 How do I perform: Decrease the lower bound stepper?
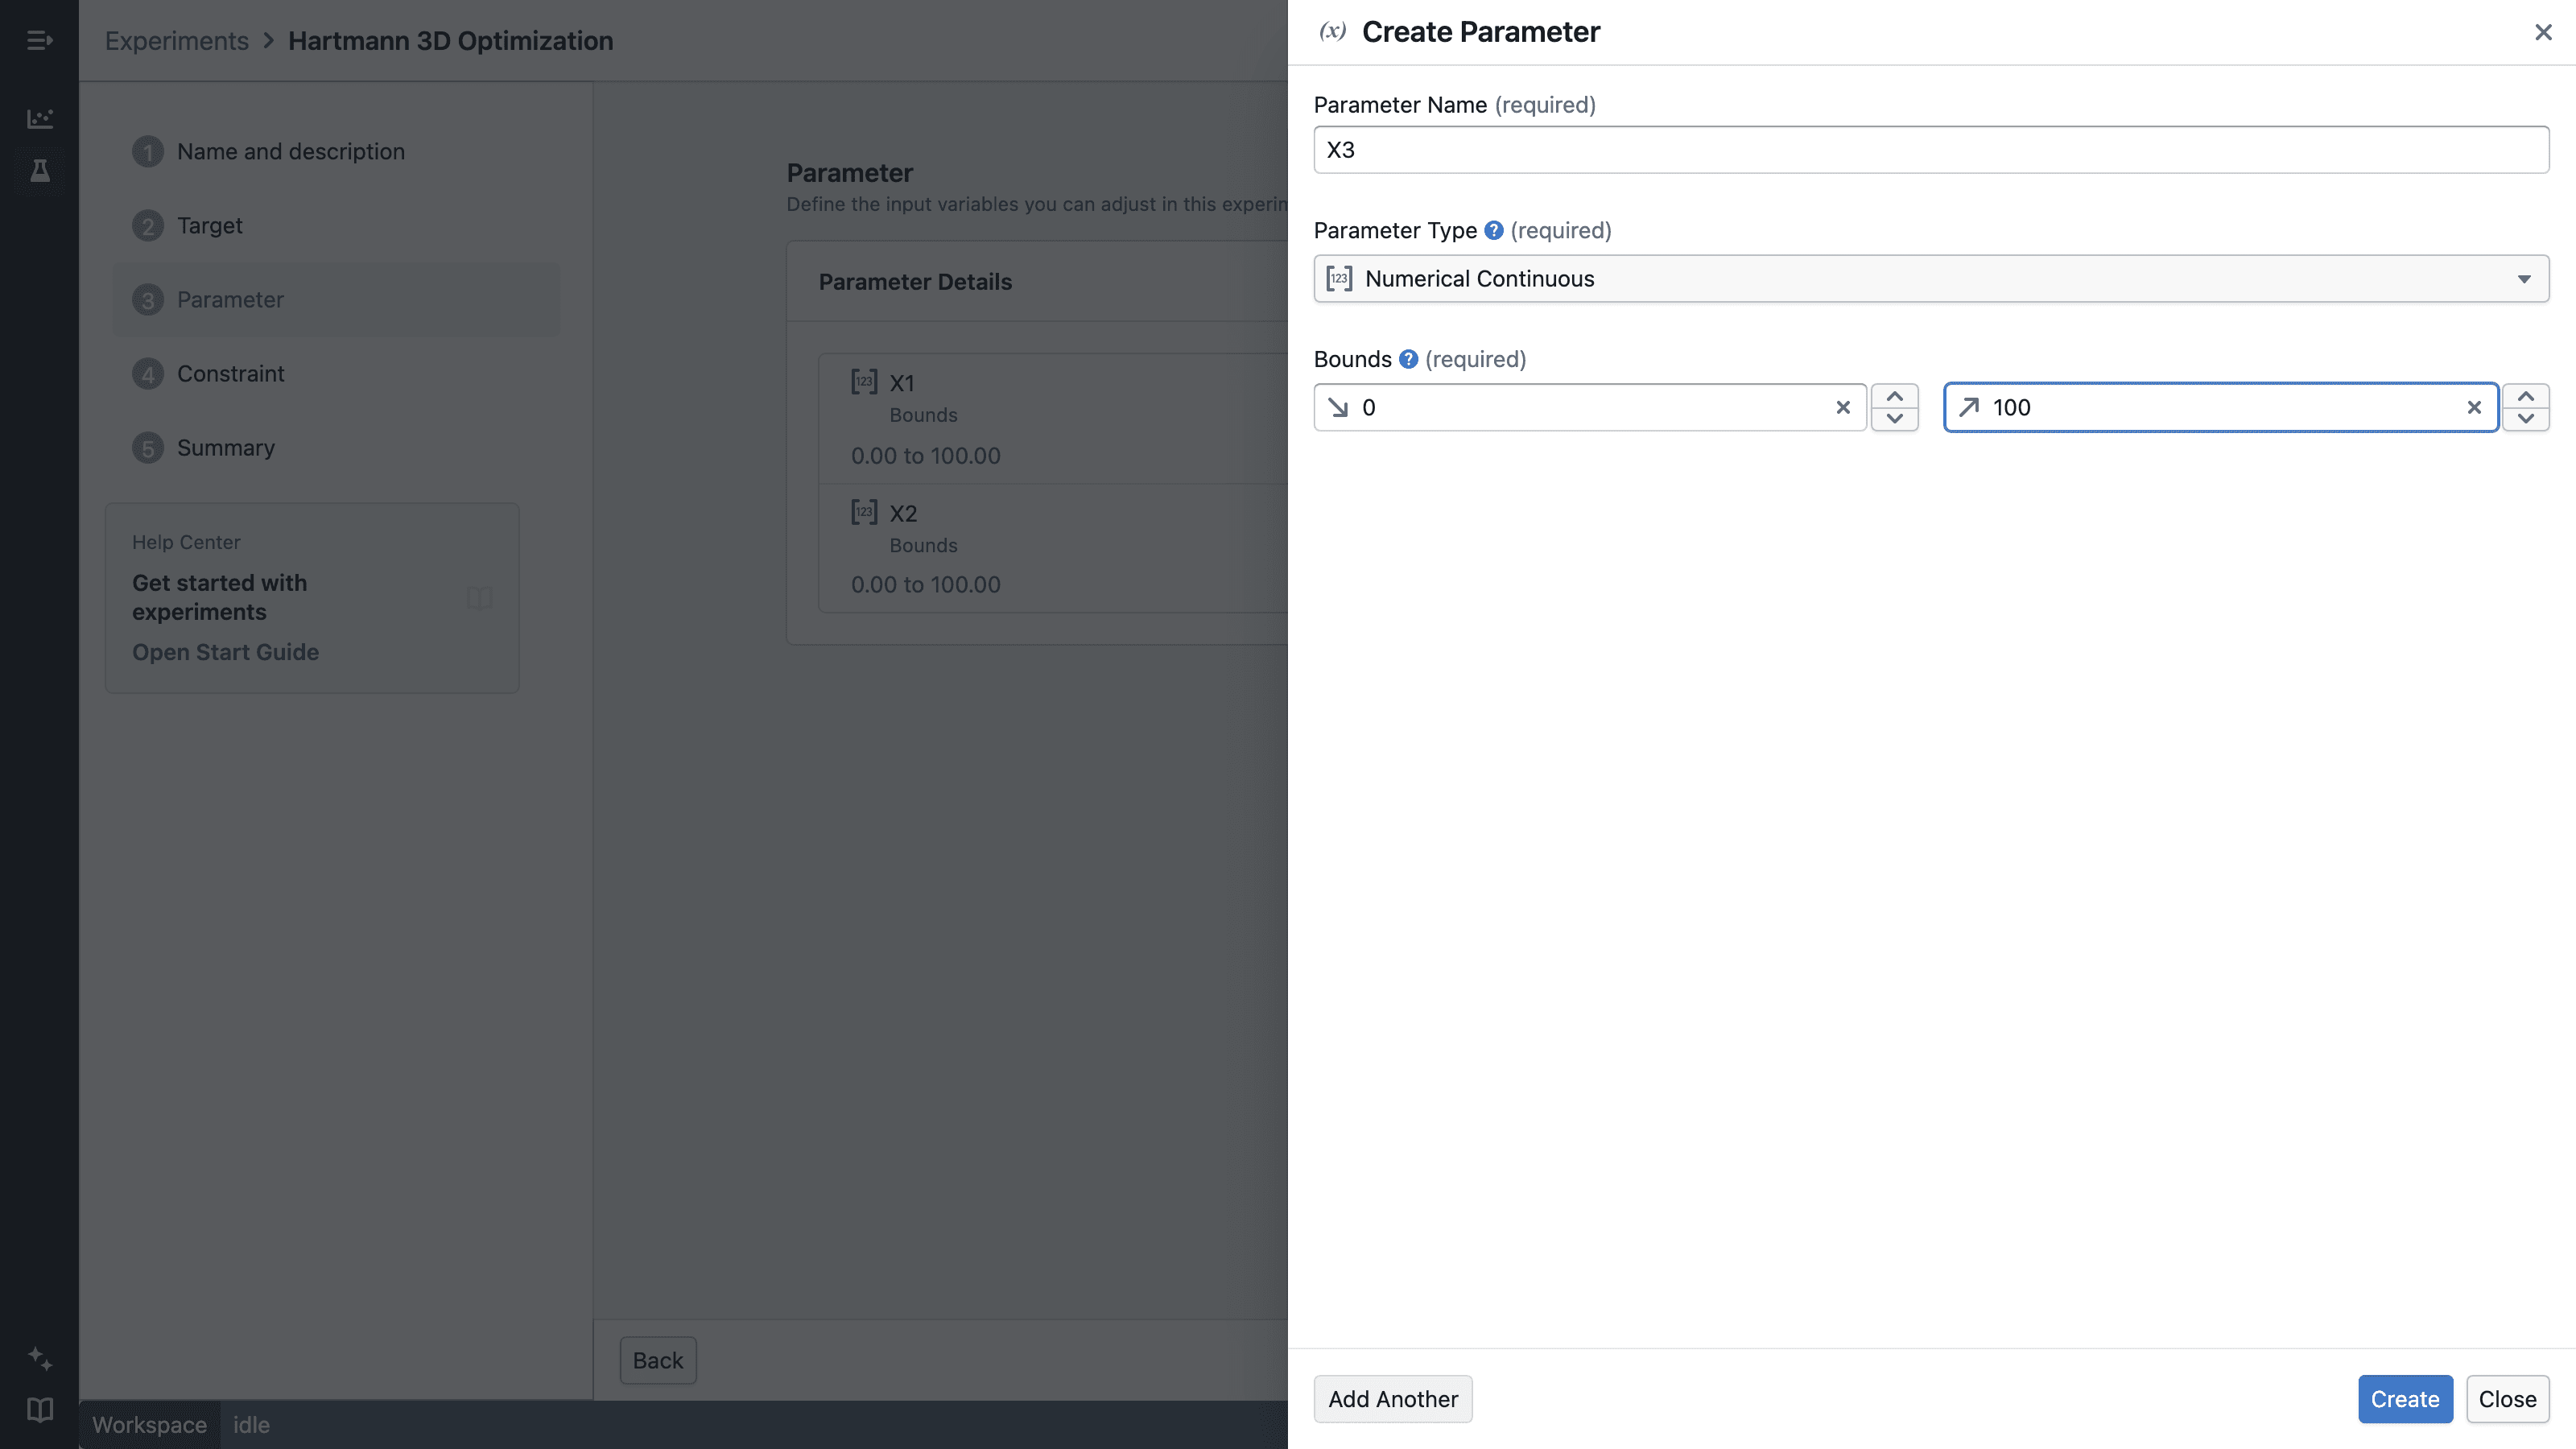point(1894,419)
